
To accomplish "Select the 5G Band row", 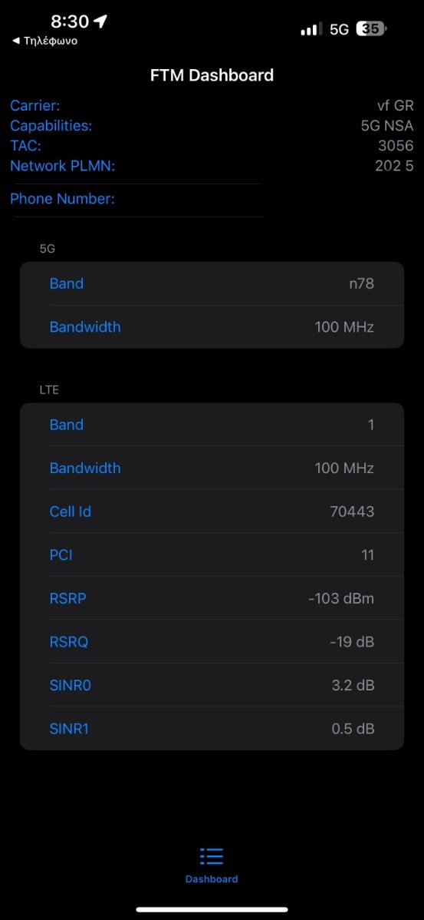I will [x=212, y=283].
